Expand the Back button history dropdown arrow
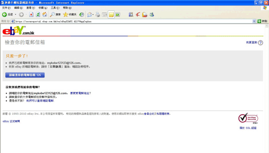269x153 pixels. 15,15
